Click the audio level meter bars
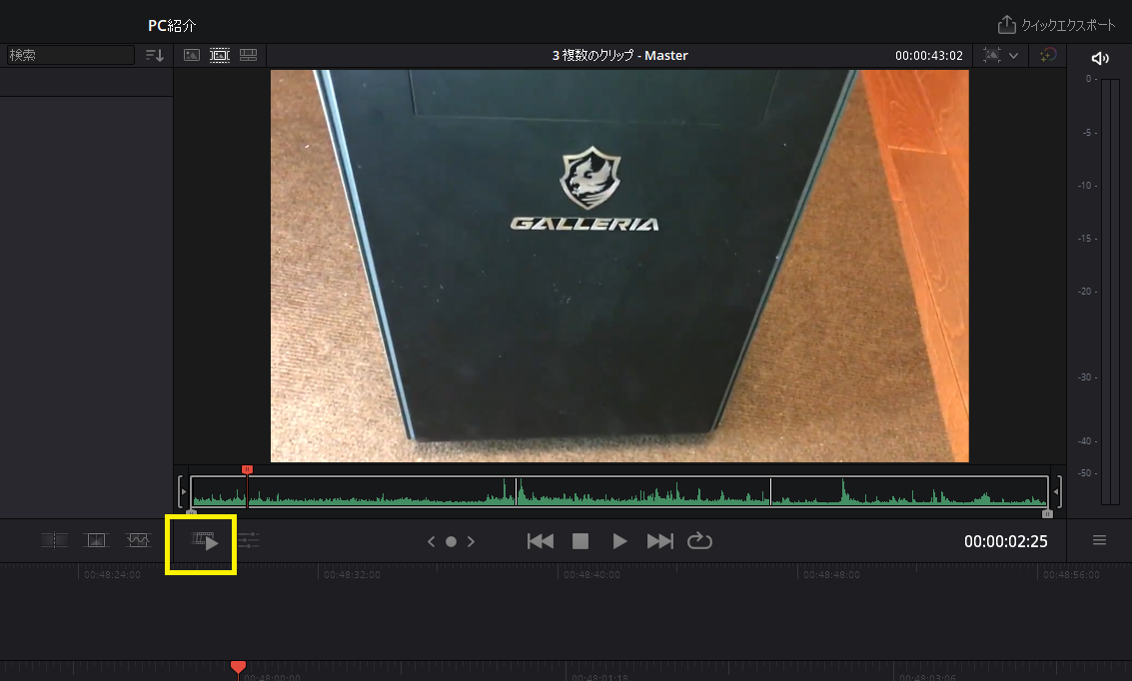The width and height of the screenshot is (1132, 681). click(x=1111, y=293)
